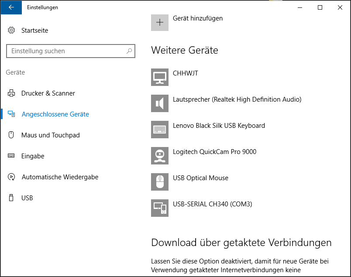
Task: Click the USB Optical Mouse icon
Action: pos(160,182)
